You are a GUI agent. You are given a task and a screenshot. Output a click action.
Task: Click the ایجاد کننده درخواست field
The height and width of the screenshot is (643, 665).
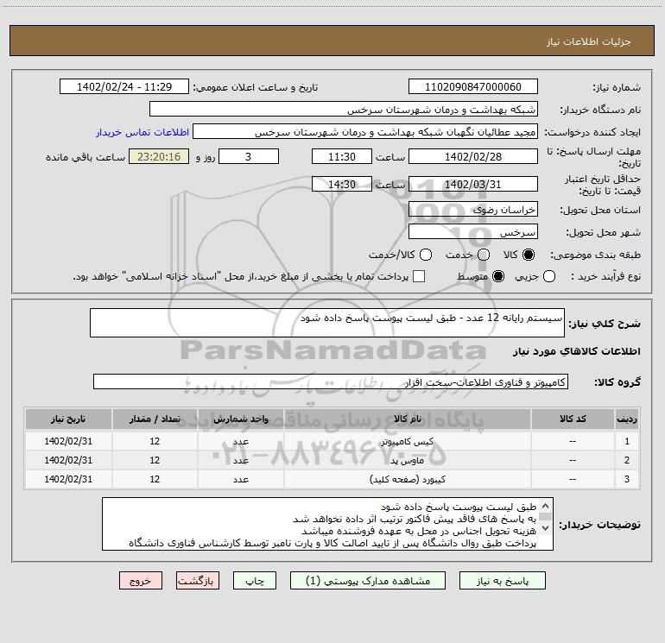[x=365, y=131]
